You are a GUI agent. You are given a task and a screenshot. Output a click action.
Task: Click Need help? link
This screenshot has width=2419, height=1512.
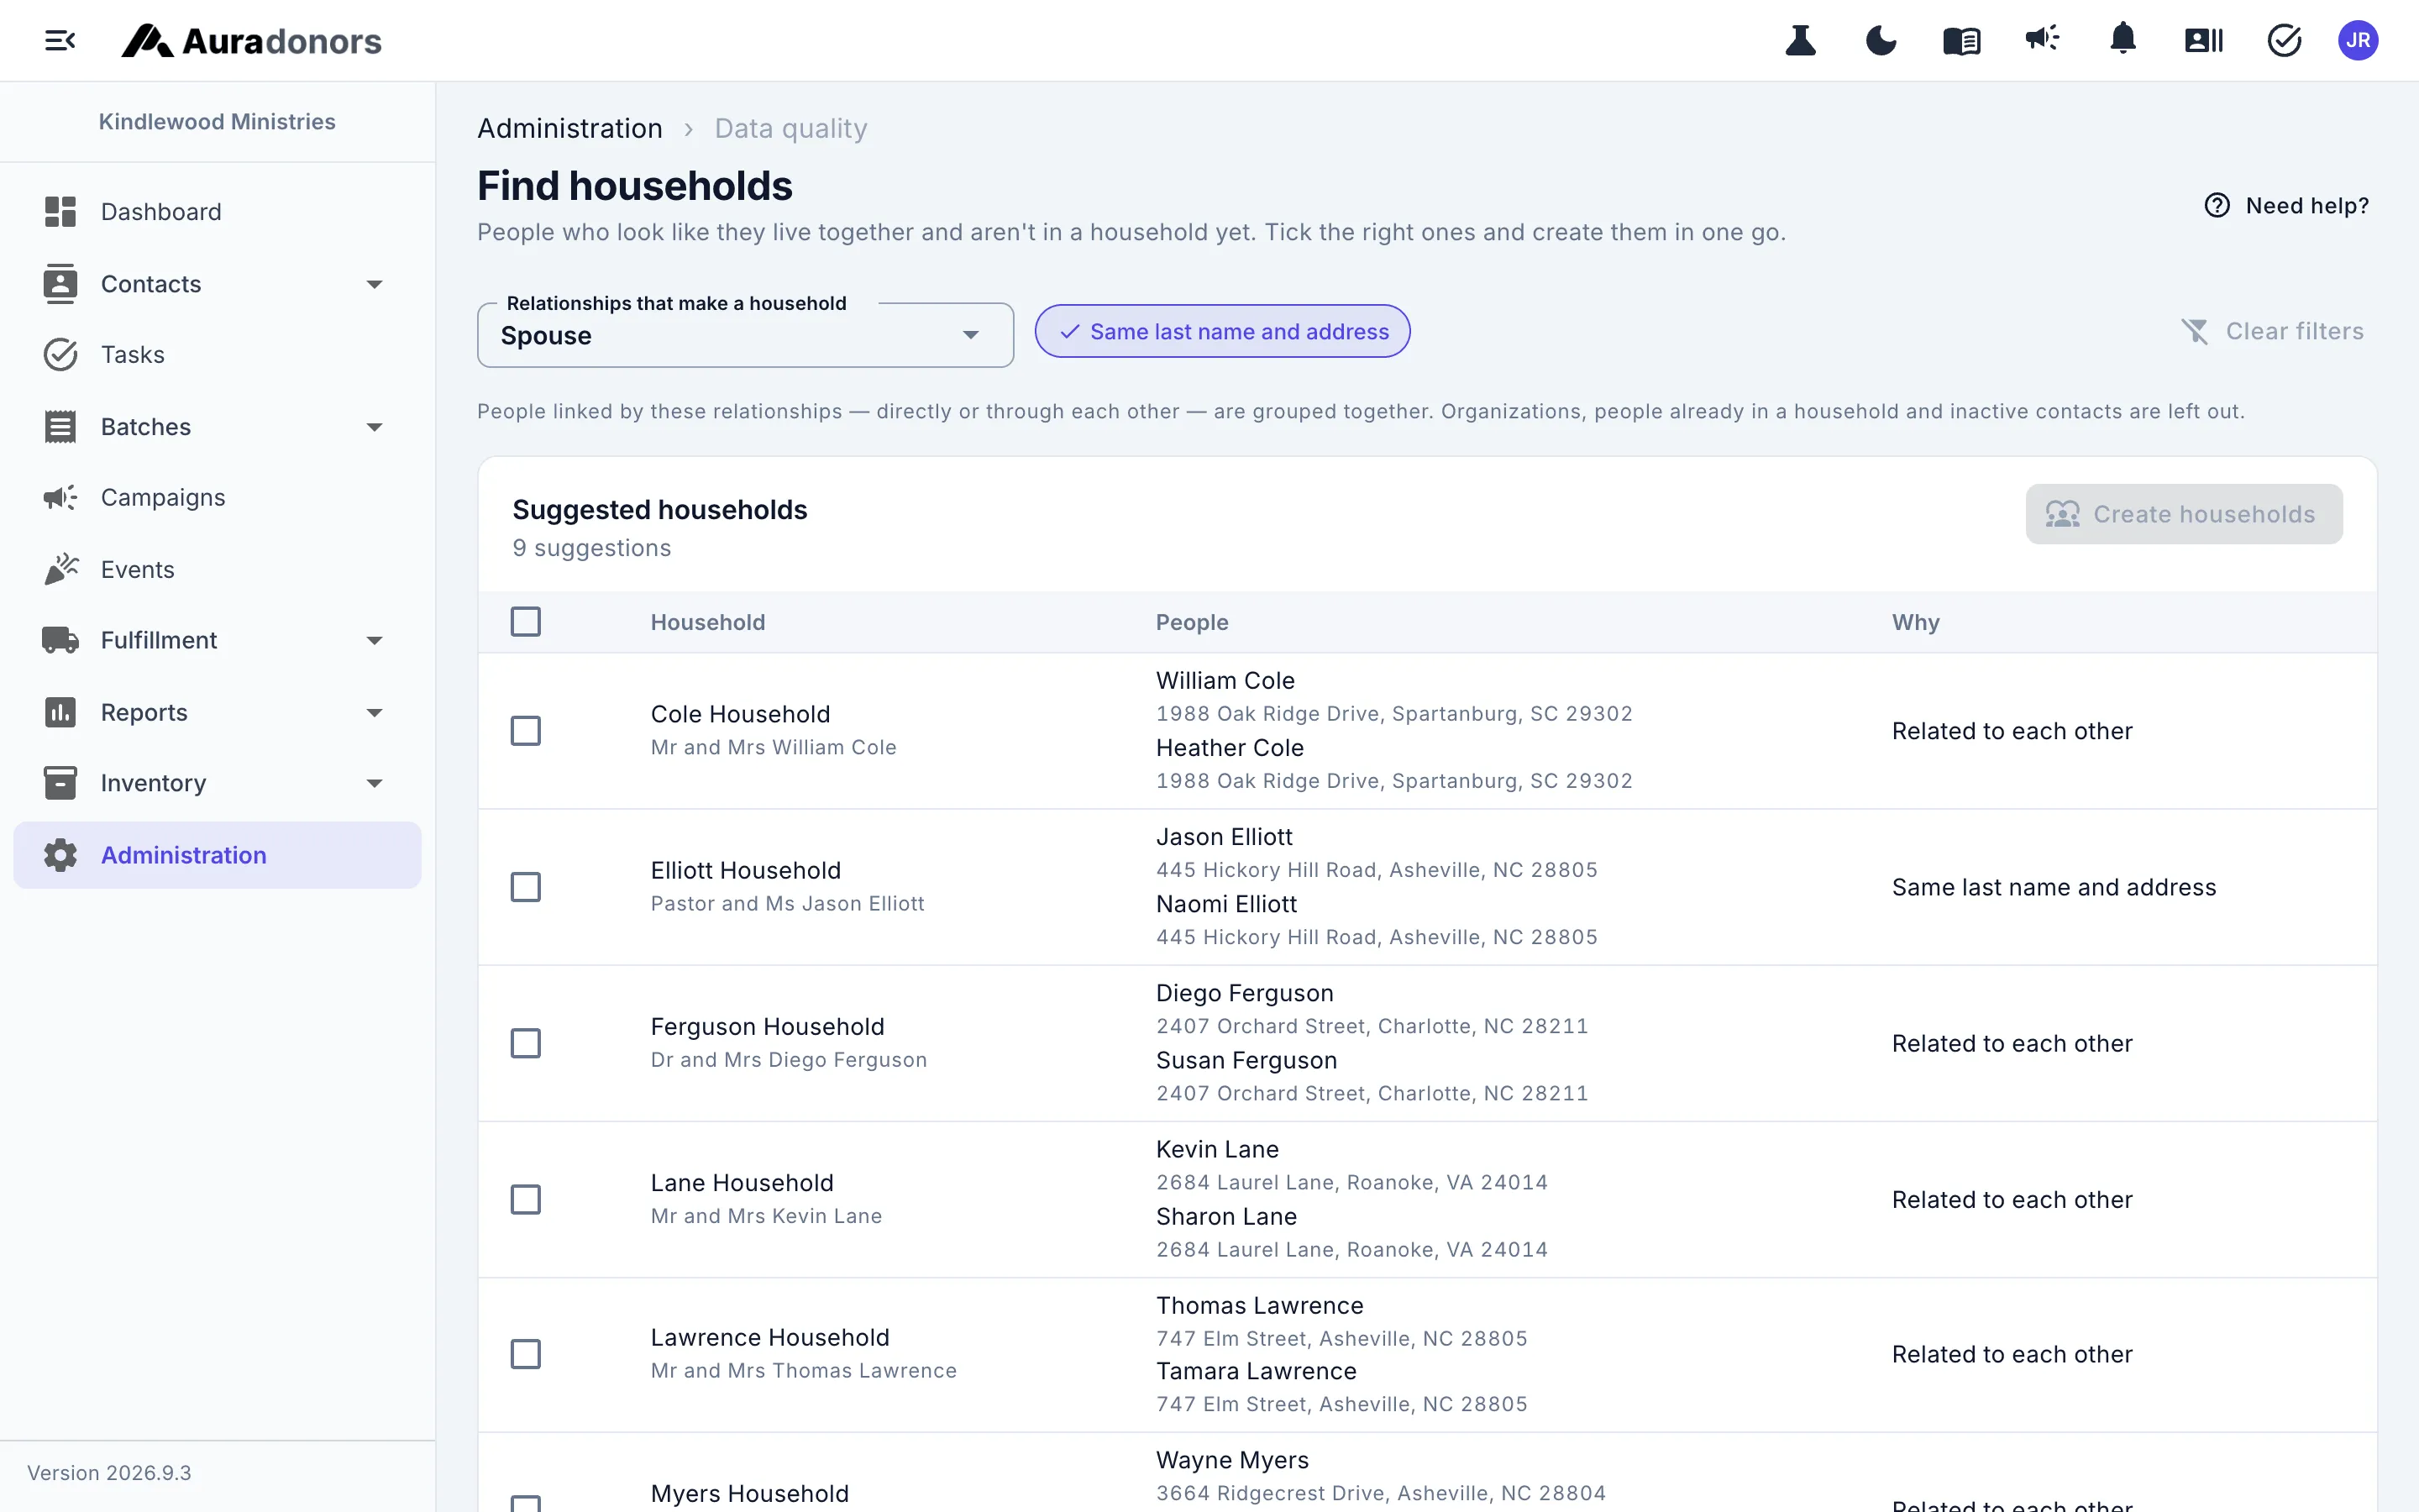pos(2287,205)
